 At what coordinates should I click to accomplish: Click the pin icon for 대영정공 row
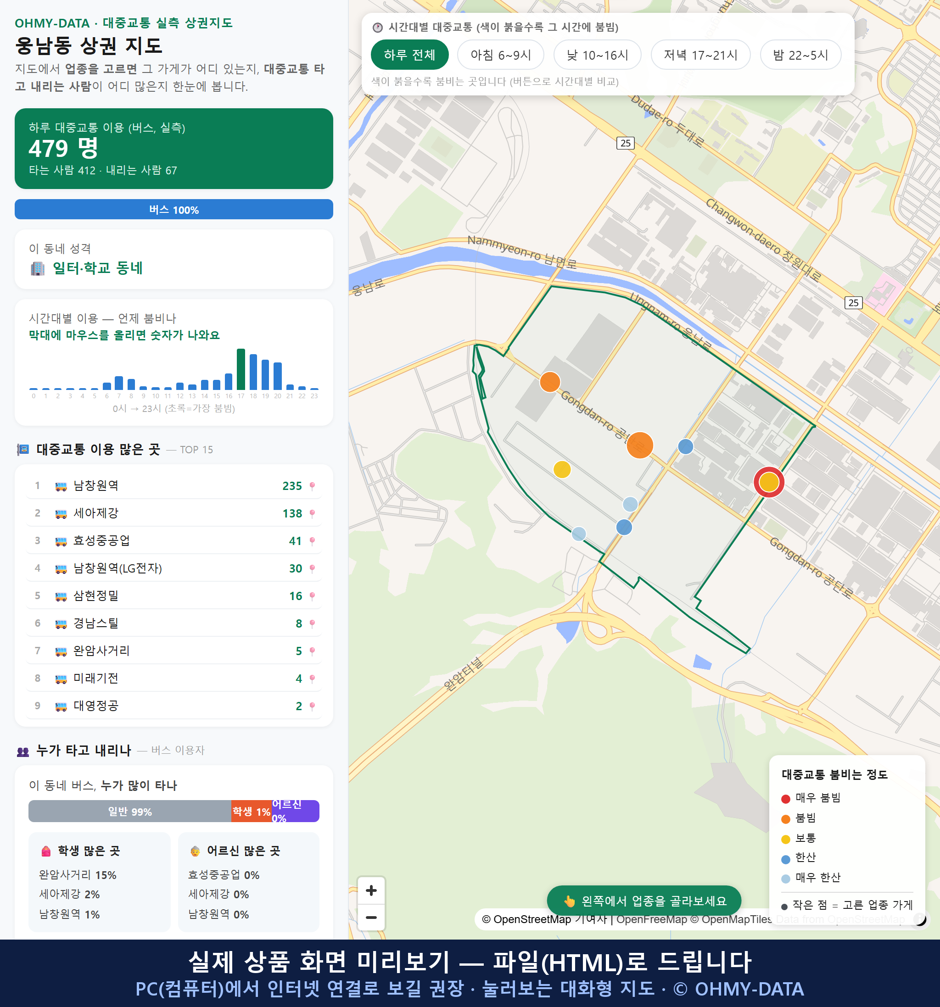pyautogui.click(x=312, y=706)
